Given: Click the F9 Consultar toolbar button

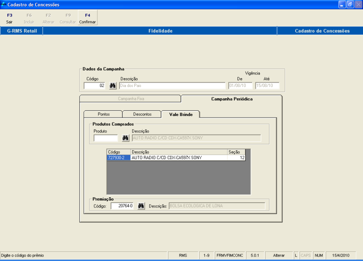Looking at the screenshot, I should 68,18.
